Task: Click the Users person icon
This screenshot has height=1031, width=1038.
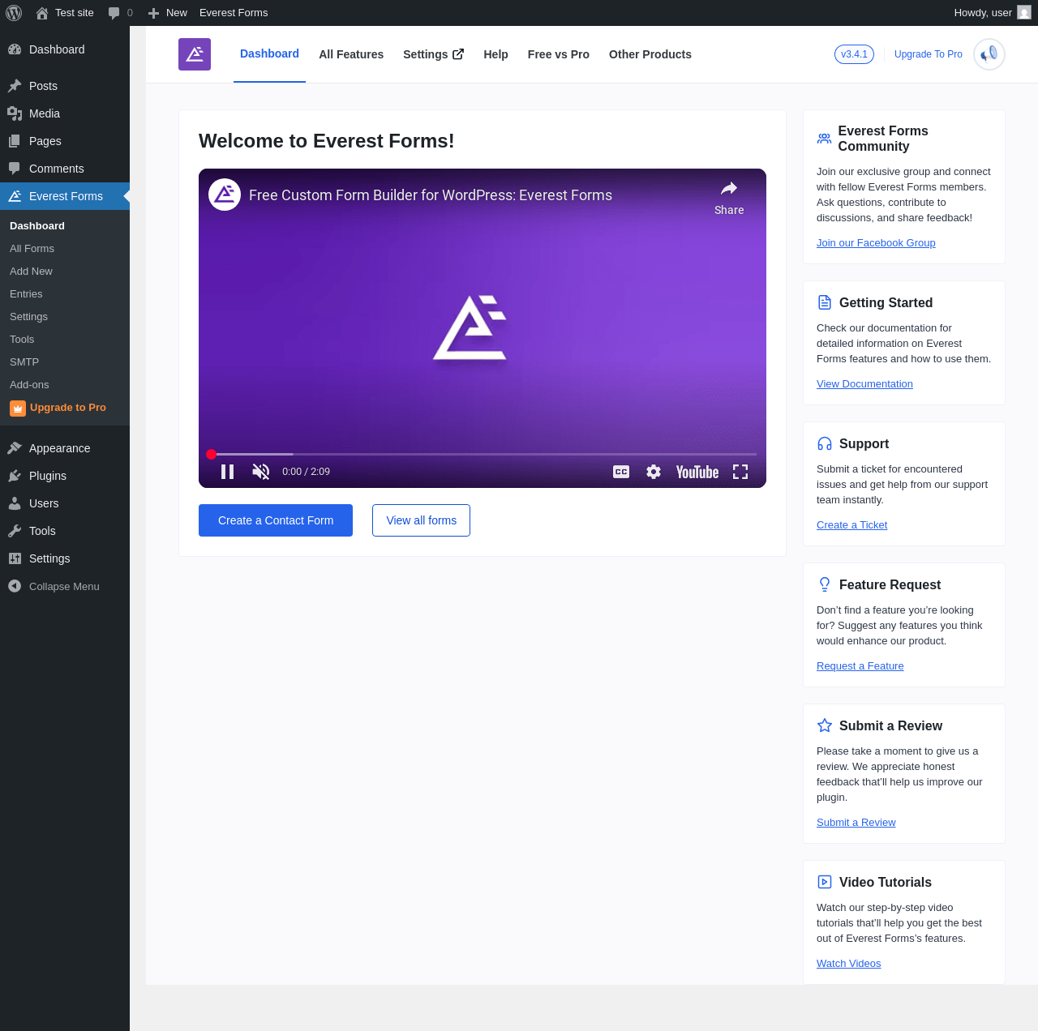Action: [x=15, y=503]
